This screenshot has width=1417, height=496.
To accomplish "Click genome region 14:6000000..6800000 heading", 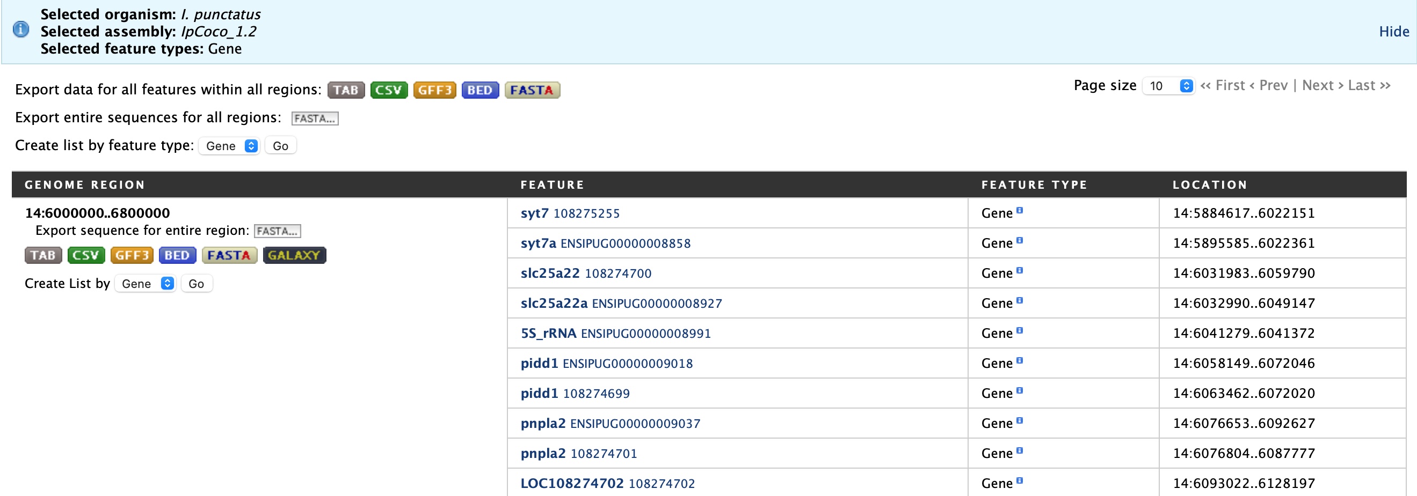I will tap(97, 213).
